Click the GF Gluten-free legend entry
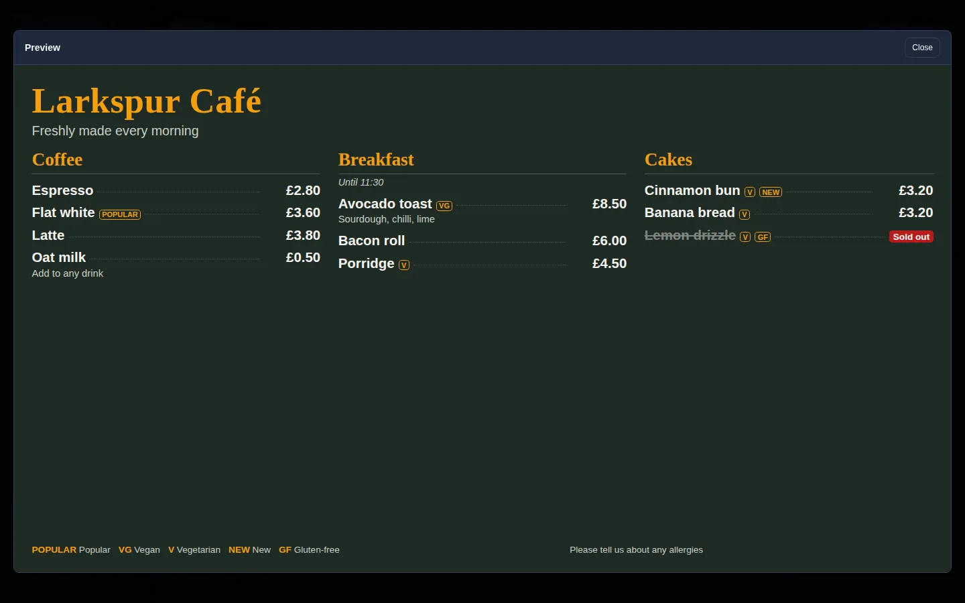This screenshot has height=603, width=965. pyautogui.click(x=309, y=549)
